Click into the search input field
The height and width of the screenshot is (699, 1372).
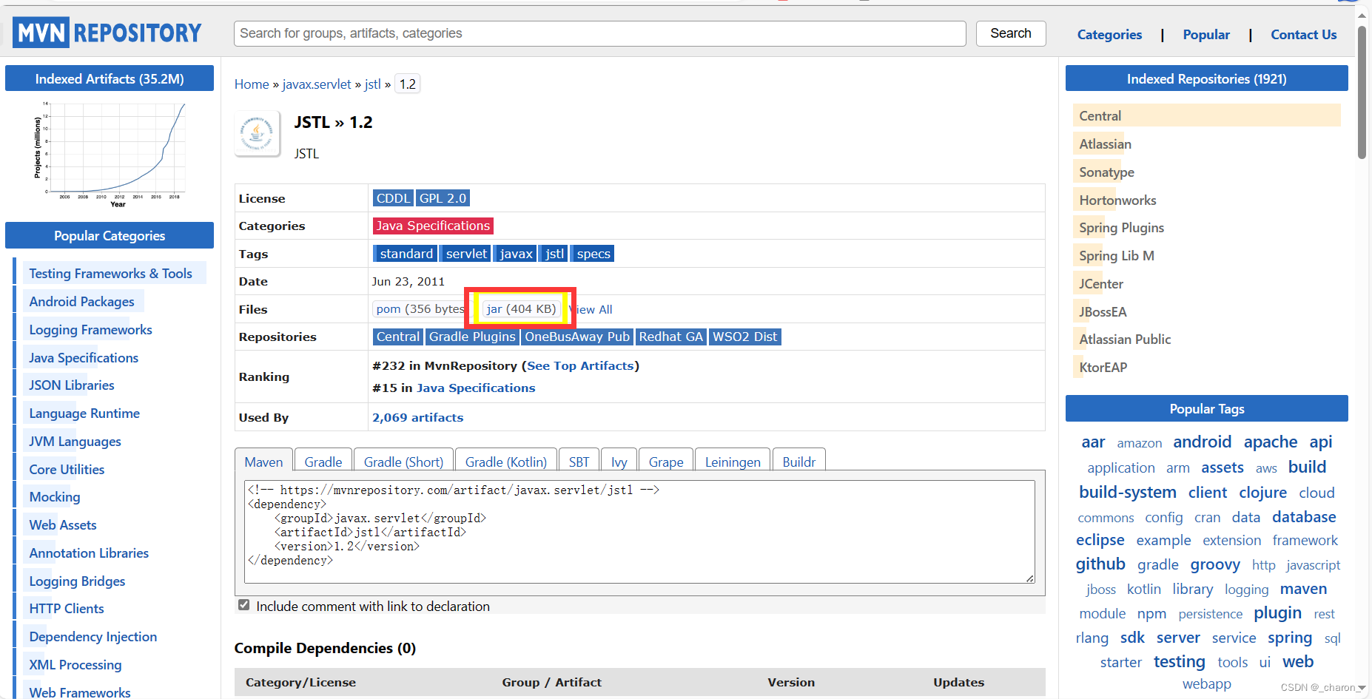click(599, 33)
